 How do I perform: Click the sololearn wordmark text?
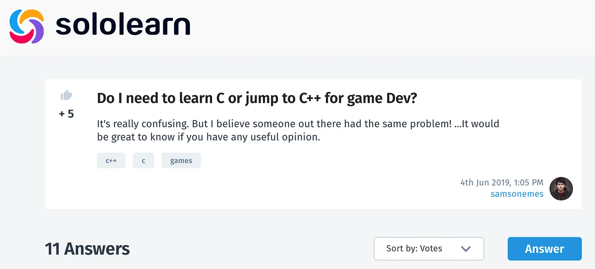[x=123, y=26]
